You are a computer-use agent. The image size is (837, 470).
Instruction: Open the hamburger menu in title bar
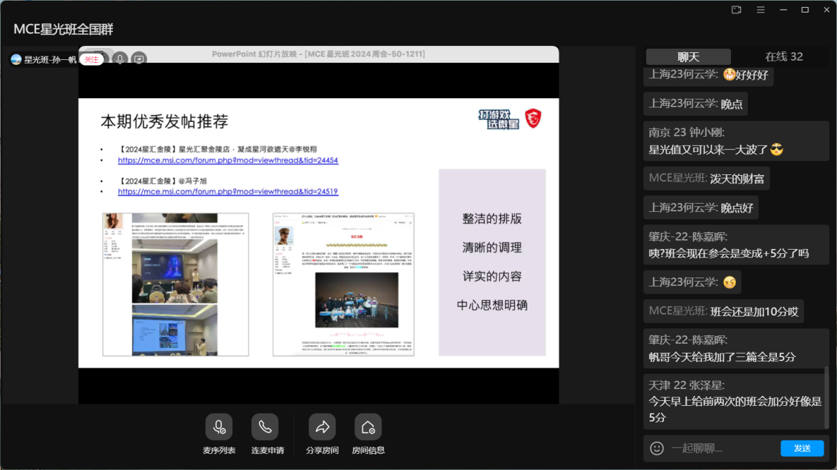point(761,10)
